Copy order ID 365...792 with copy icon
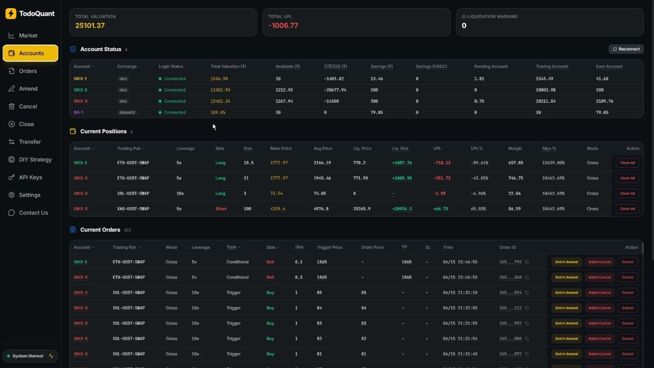The width and height of the screenshot is (654, 368). coord(527,262)
